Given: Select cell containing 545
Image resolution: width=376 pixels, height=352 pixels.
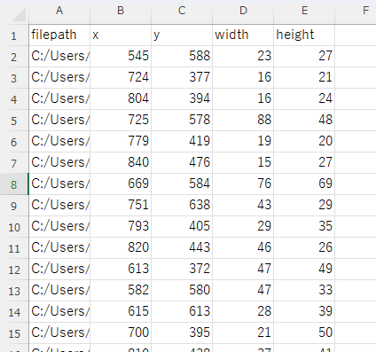Looking at the screenshot, I should point(121,57).
